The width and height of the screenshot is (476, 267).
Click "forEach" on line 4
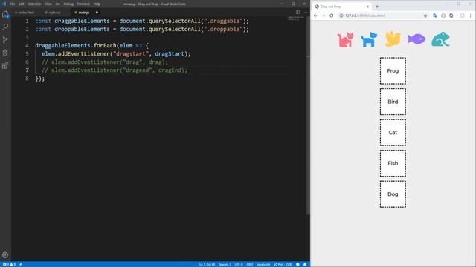105,46
